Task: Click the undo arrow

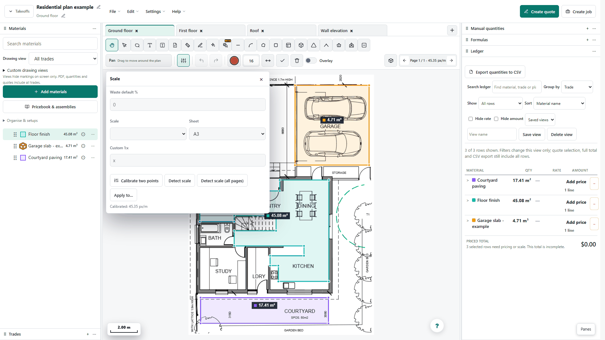Action: (201, 61)
